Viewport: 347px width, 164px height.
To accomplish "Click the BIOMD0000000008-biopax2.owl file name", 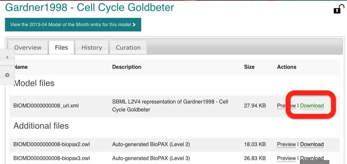I will [52, 144].
